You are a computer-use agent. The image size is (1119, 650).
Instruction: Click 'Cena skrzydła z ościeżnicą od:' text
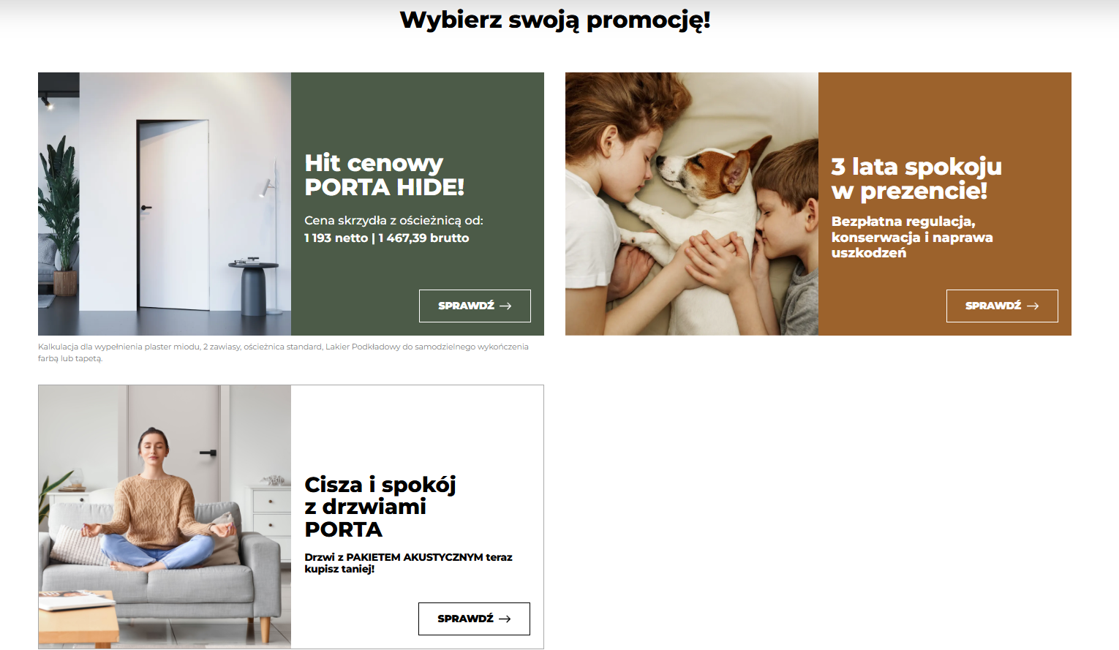pyautogui.click(x=393, y=220)
